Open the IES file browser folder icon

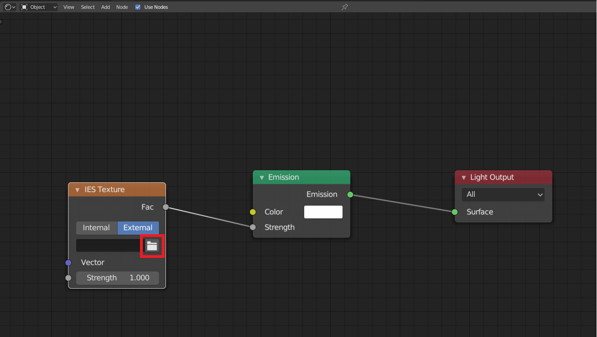152,246
